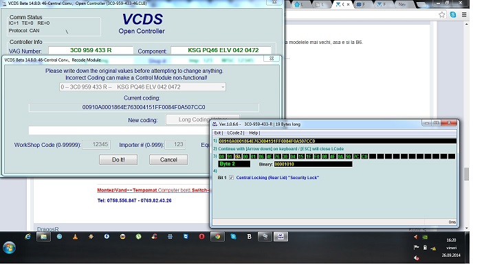
Task: Switch to LCode app in taskbar
Action: [280, 236]
